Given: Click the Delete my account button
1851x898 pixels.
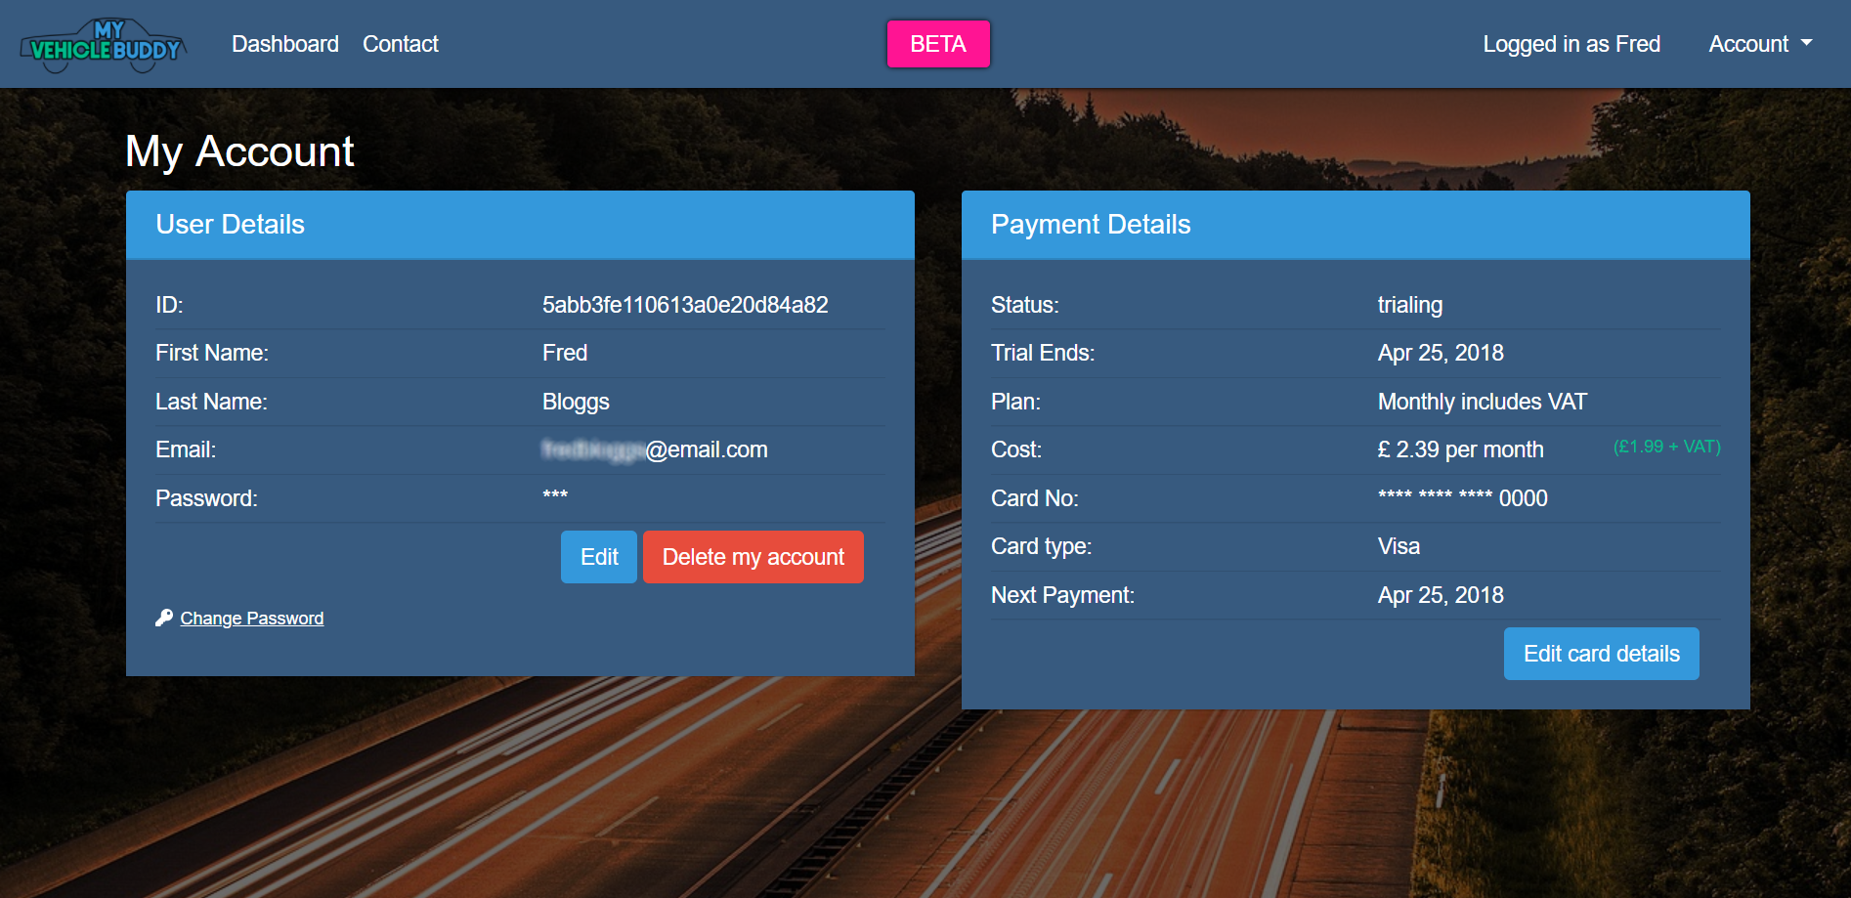Looking at the screenshot, I should point(753,557).
